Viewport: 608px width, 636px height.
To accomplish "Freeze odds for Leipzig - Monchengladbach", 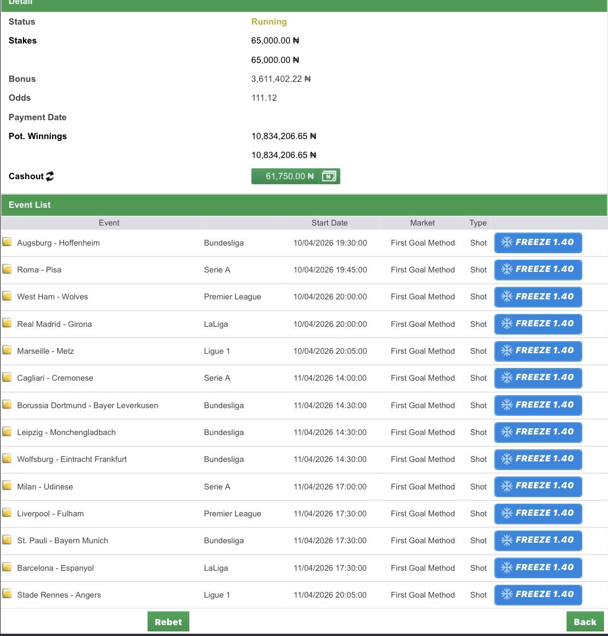I will click(538, 432).
